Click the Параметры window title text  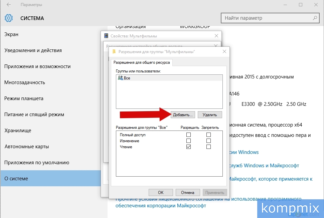tap(31, 5)
